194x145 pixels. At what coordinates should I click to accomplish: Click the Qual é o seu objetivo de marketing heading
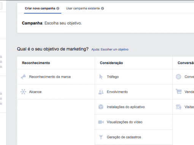[x=52, y=49]
